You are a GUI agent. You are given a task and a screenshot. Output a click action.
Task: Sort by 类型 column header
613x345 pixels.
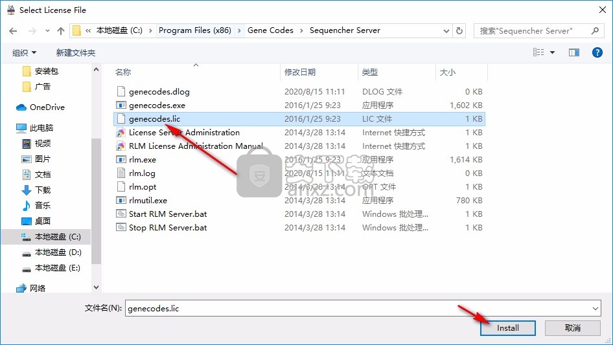(370, 72)
